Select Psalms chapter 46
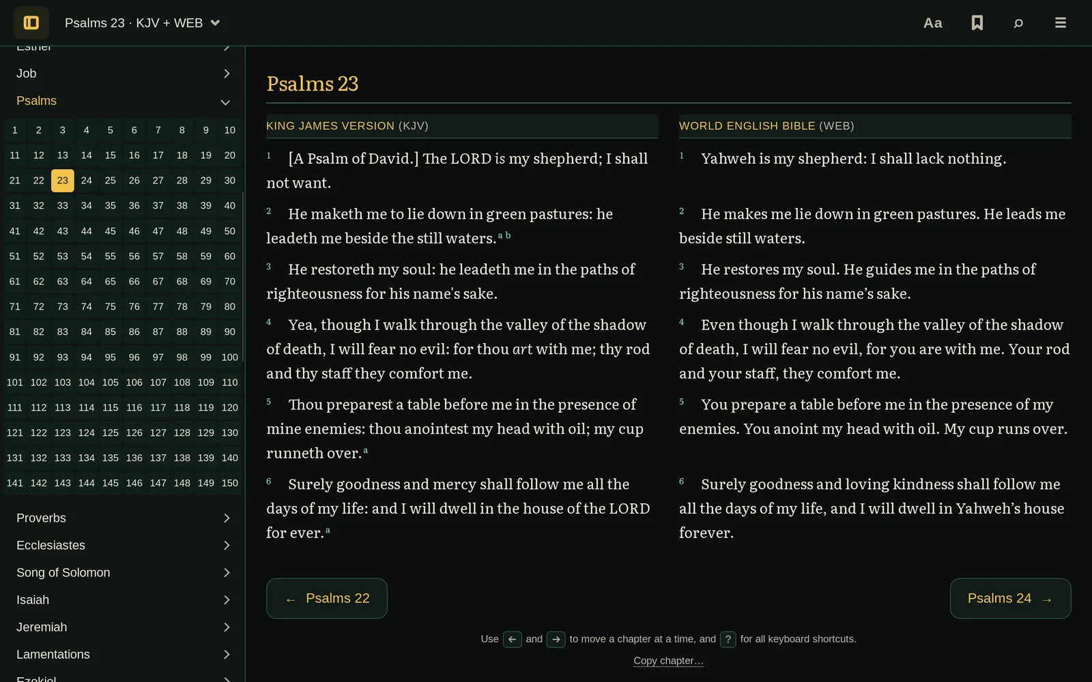The width and height of the screenshot is (1092, 682). pos(134,231)
